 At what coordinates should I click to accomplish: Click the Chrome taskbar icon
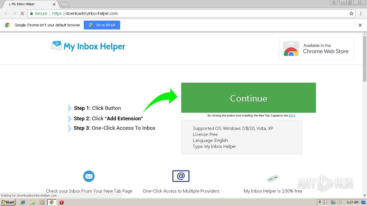coord(52,202)
